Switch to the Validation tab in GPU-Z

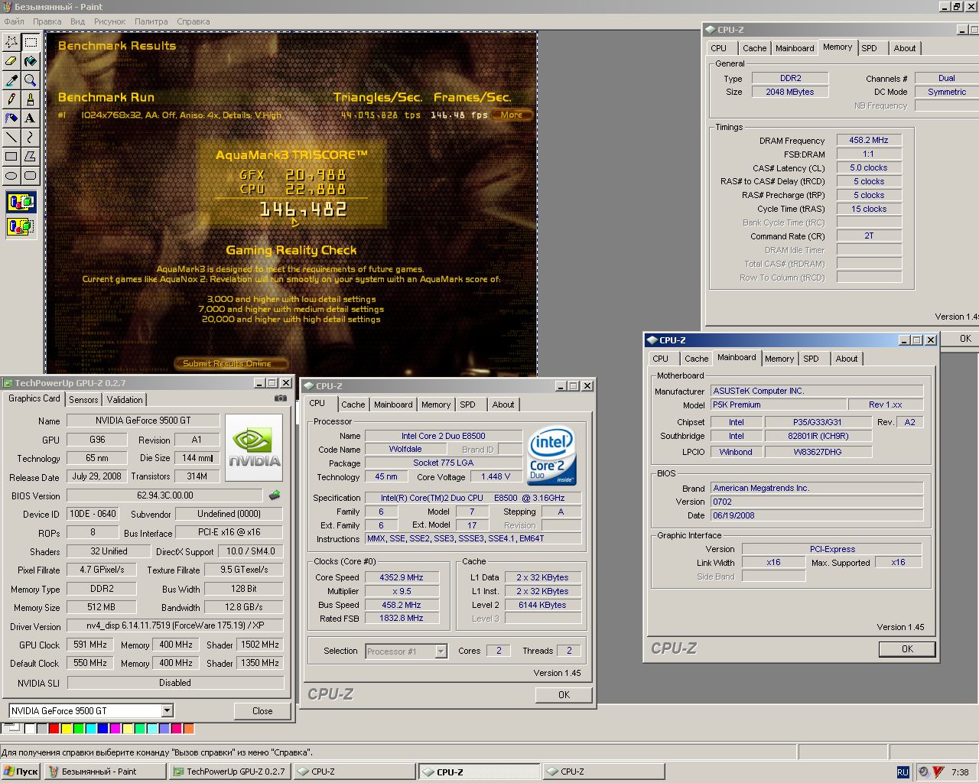coord(125,400)
